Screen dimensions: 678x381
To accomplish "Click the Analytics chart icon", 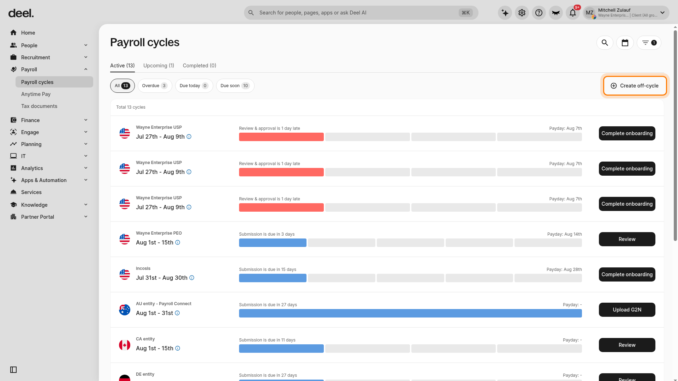I will (x=13, y=168).
